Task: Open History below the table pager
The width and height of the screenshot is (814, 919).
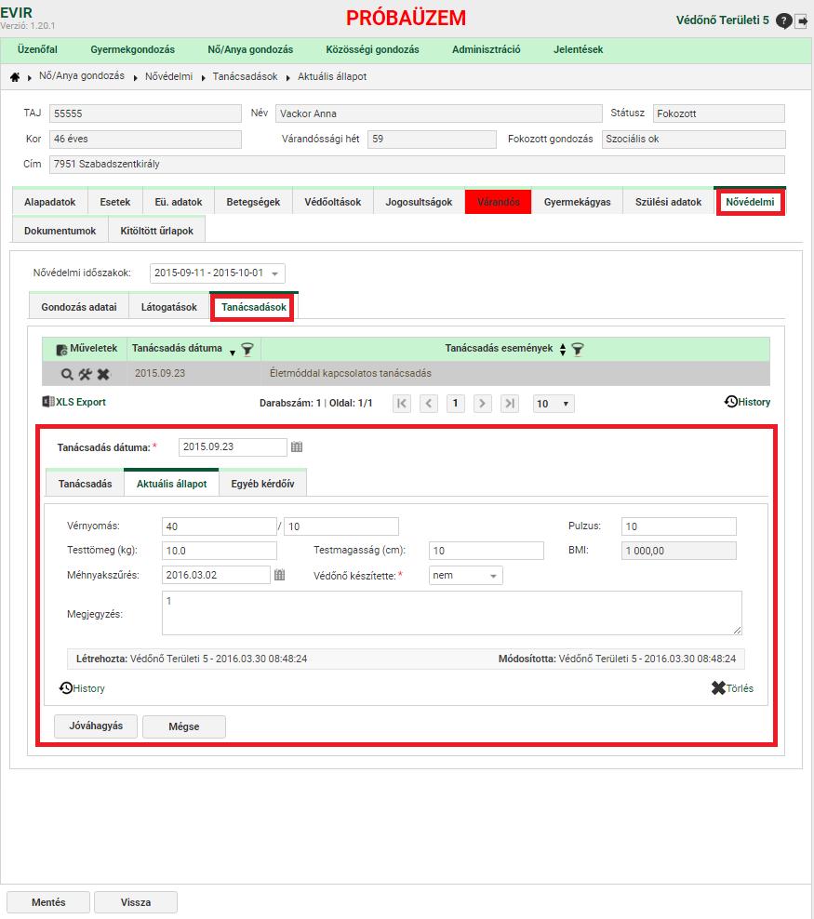Action: click(x=747, y=402)
